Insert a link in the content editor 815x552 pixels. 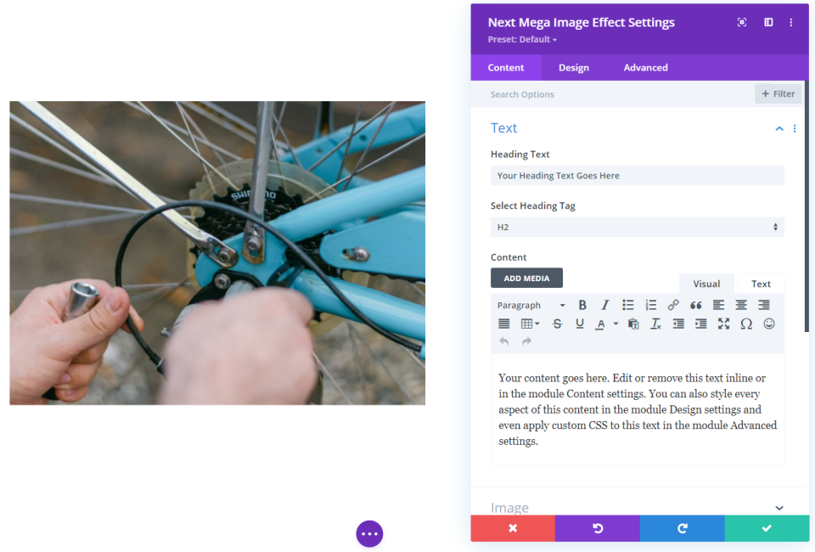click(x=673, y=305)
